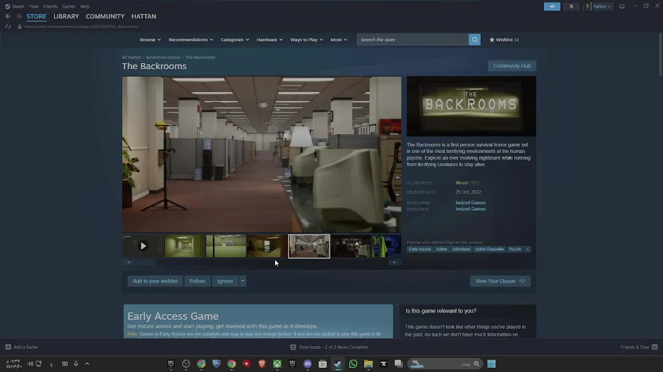Select the Action Roguelike tag
663x372 pixels.
(x=489, y=249)
